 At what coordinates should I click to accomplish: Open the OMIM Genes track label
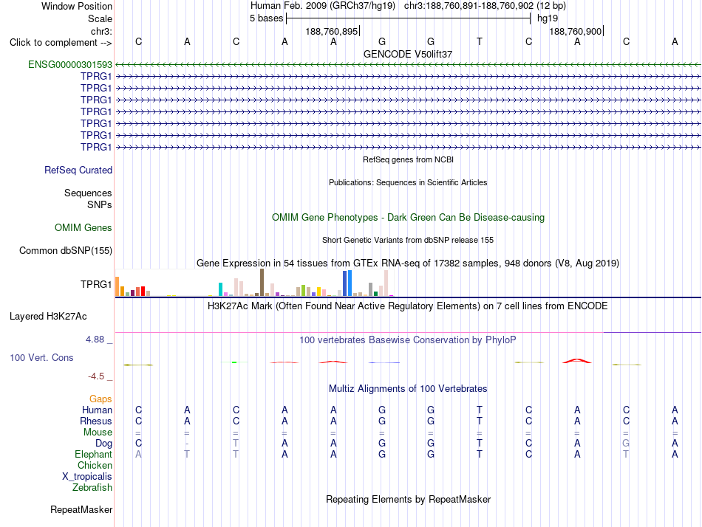tap(84, 228)
